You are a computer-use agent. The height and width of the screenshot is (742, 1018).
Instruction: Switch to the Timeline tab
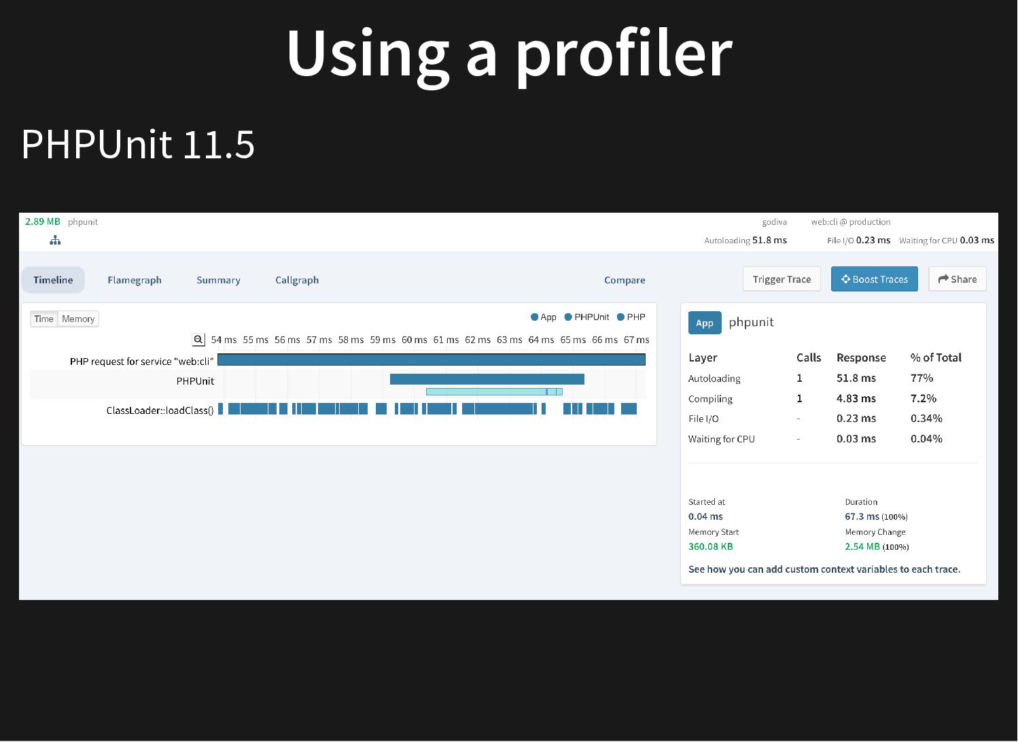pos(53,280)
